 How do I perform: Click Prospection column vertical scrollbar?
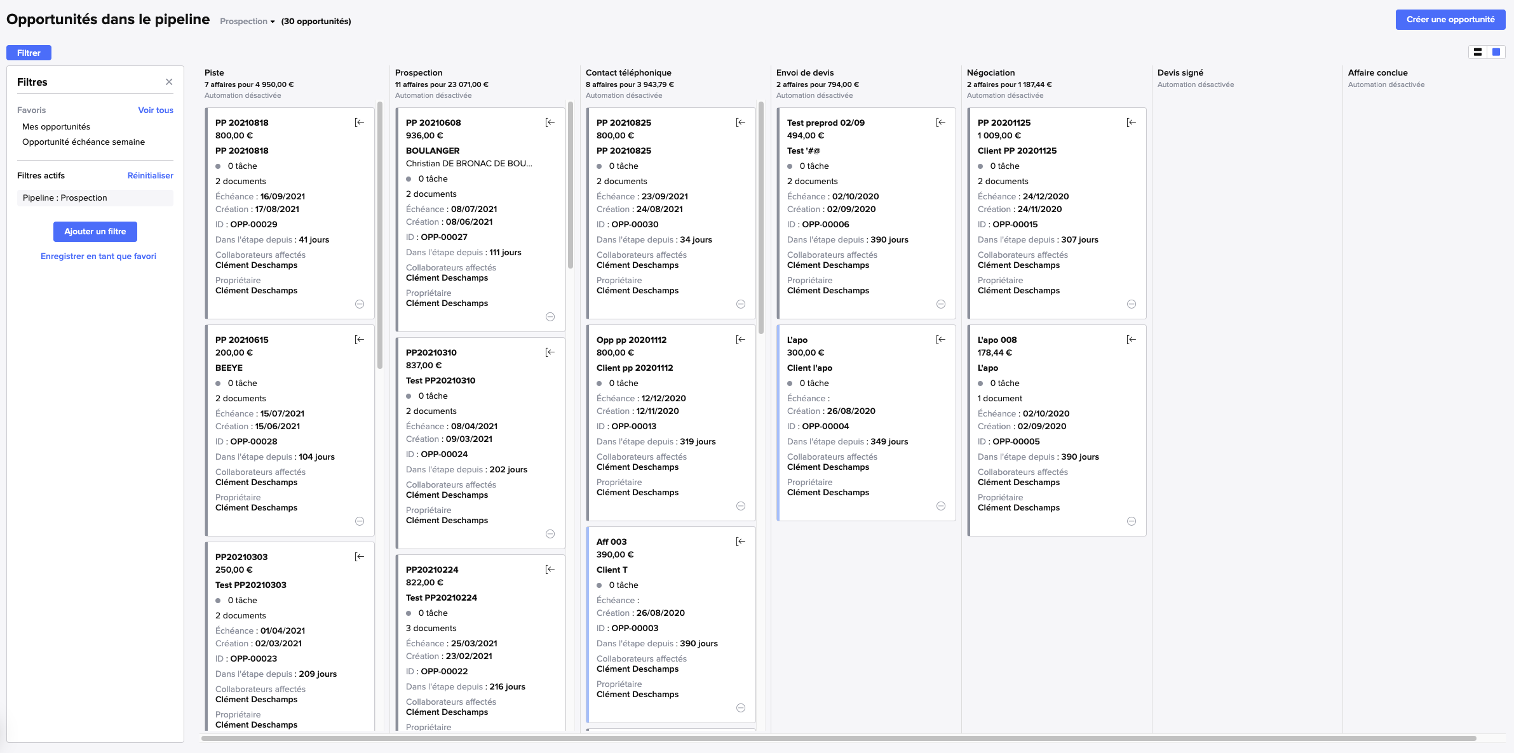coord(571,185)
